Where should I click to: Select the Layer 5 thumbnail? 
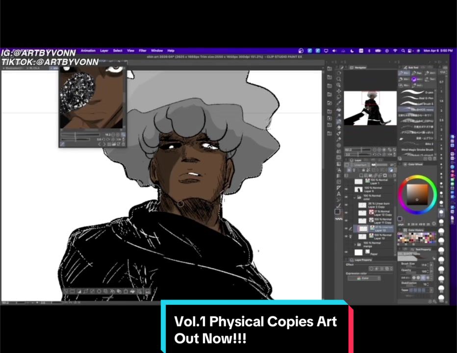pyautogui.click(x=358, y=189)
